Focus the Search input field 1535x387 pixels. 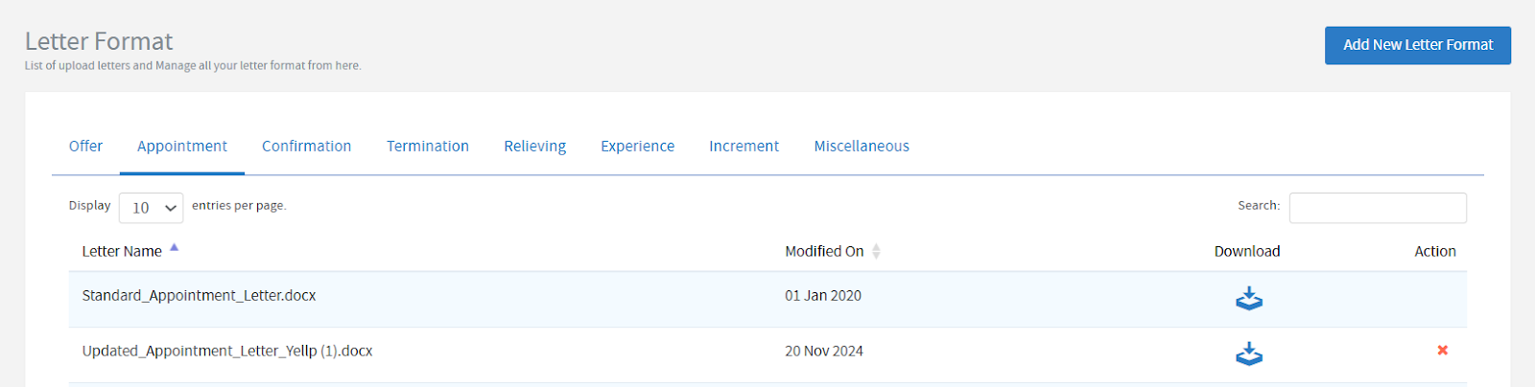[x=1377, y=208]
